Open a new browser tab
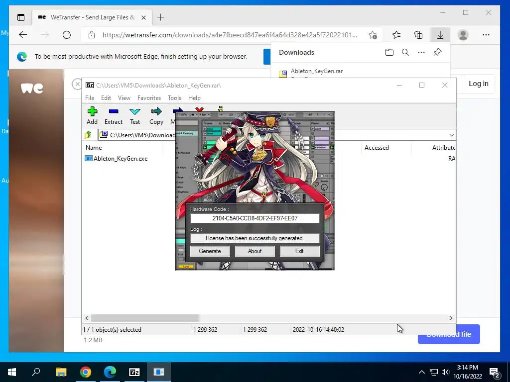The width and height of the screenshot is (510, 382). [x=161, y=17]
